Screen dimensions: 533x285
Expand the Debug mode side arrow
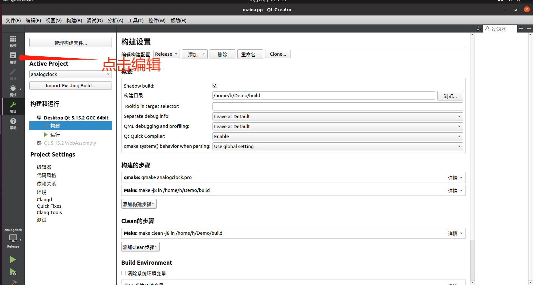[21, 89]
